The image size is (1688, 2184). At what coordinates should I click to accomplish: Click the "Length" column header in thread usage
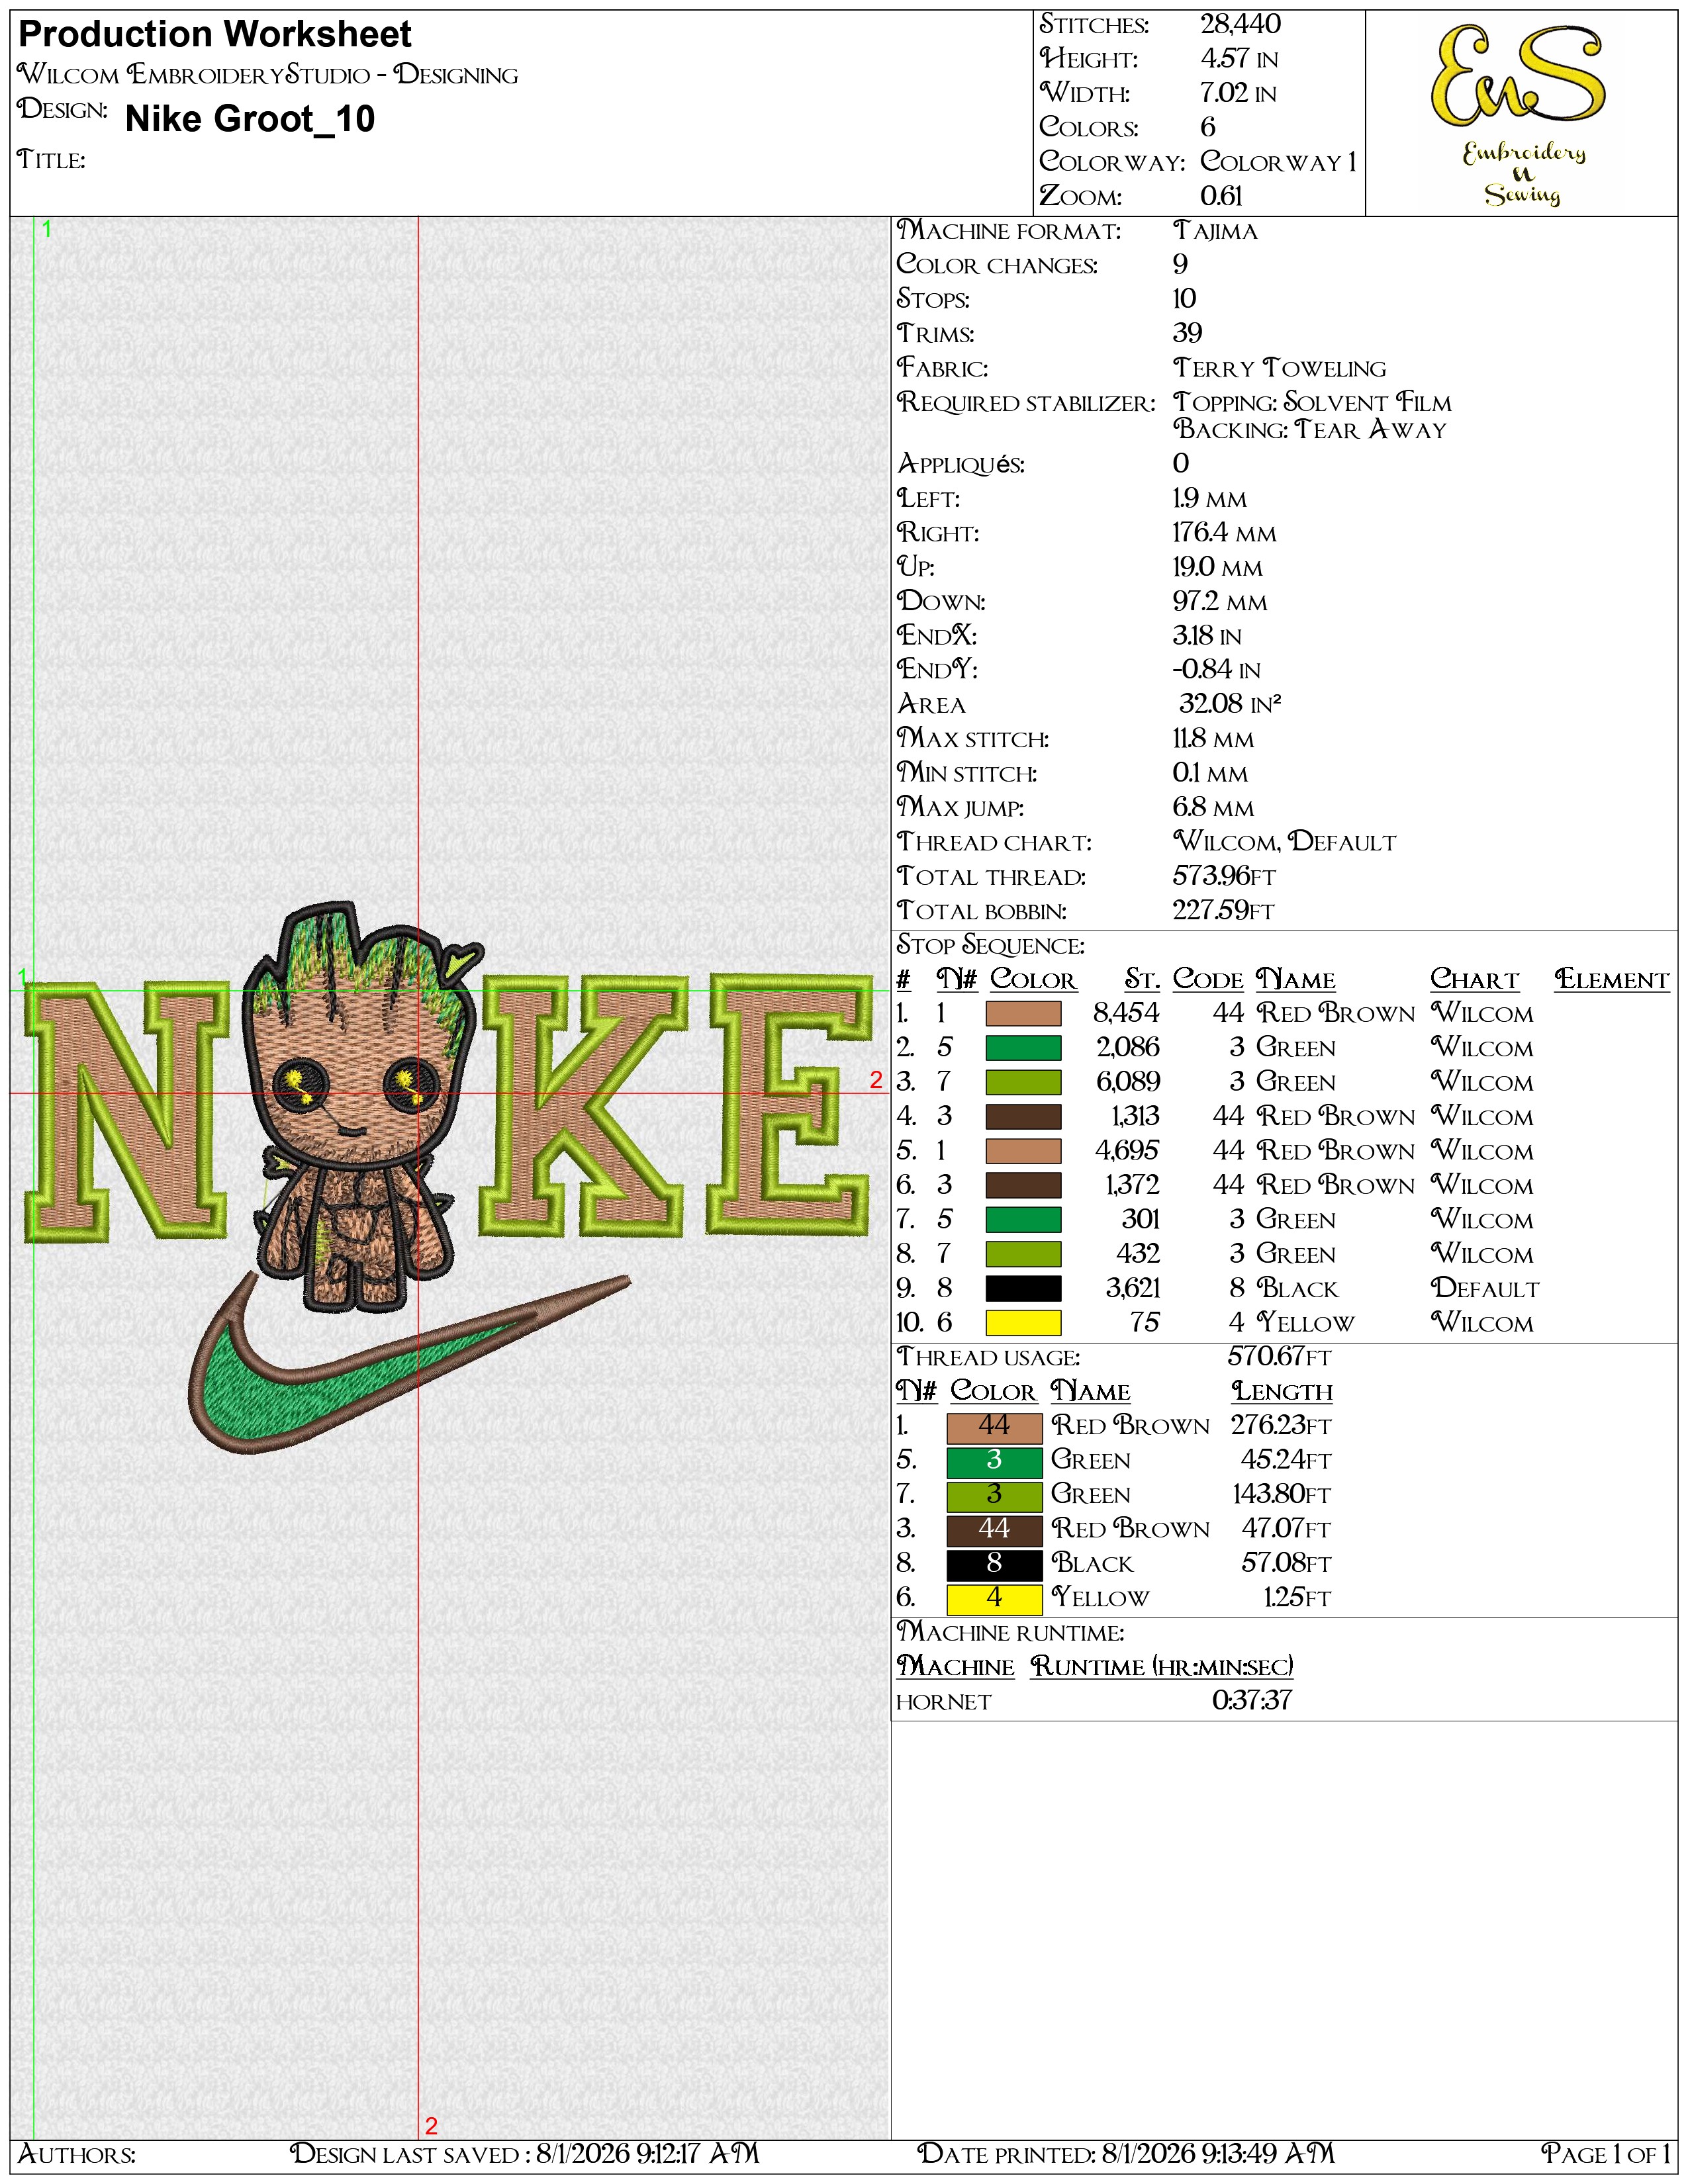pyautogui.click(x=1282, y=1392)
